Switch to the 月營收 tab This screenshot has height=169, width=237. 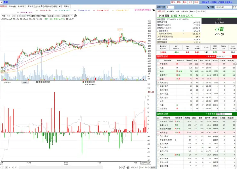coord(67,6)
